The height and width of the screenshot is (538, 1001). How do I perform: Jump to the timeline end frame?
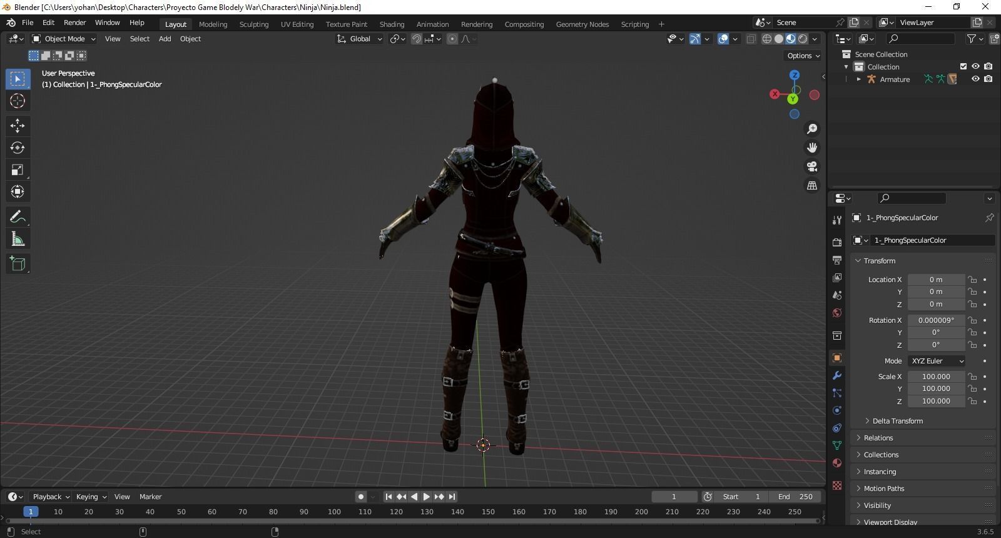[x=452, y=497]
